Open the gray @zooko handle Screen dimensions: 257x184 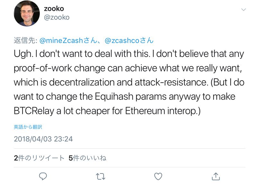tap(57, 17)
